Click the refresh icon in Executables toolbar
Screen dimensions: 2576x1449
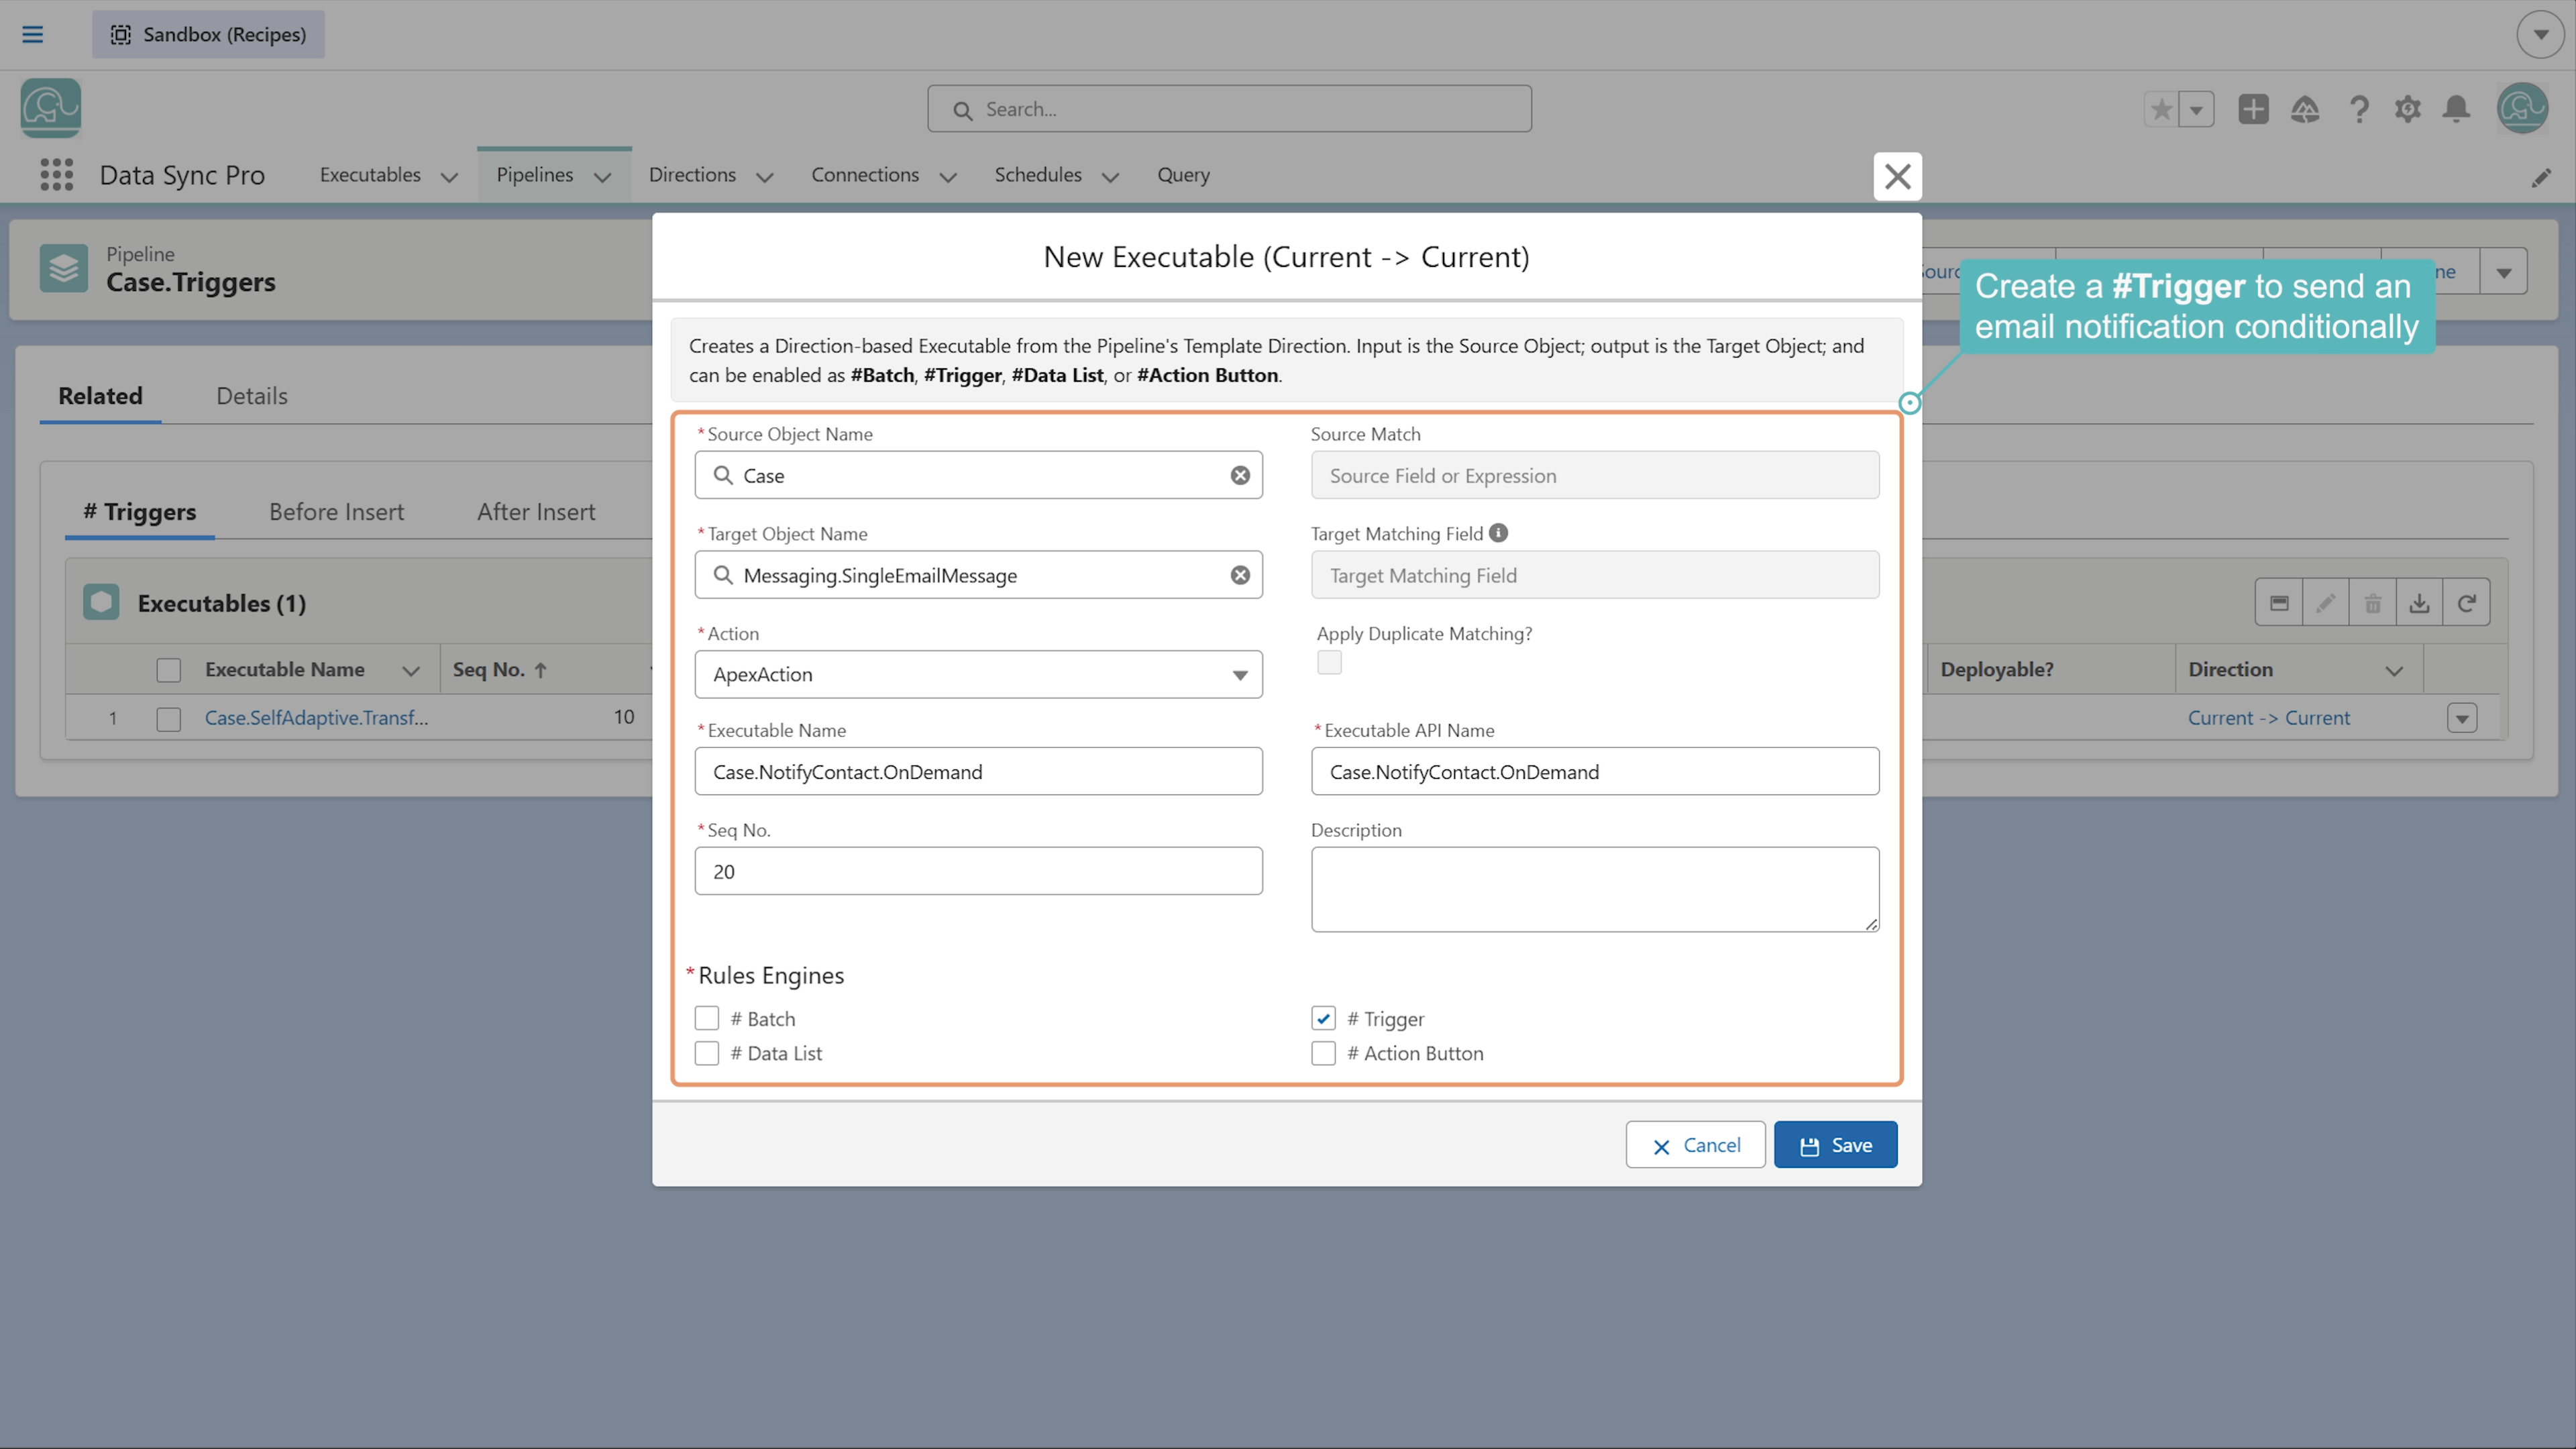click(x=2466, y=603)
